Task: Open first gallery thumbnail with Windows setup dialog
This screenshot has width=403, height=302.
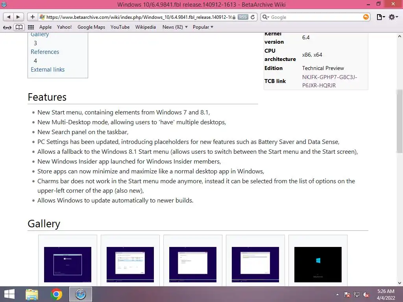Action: coord(68,265)
